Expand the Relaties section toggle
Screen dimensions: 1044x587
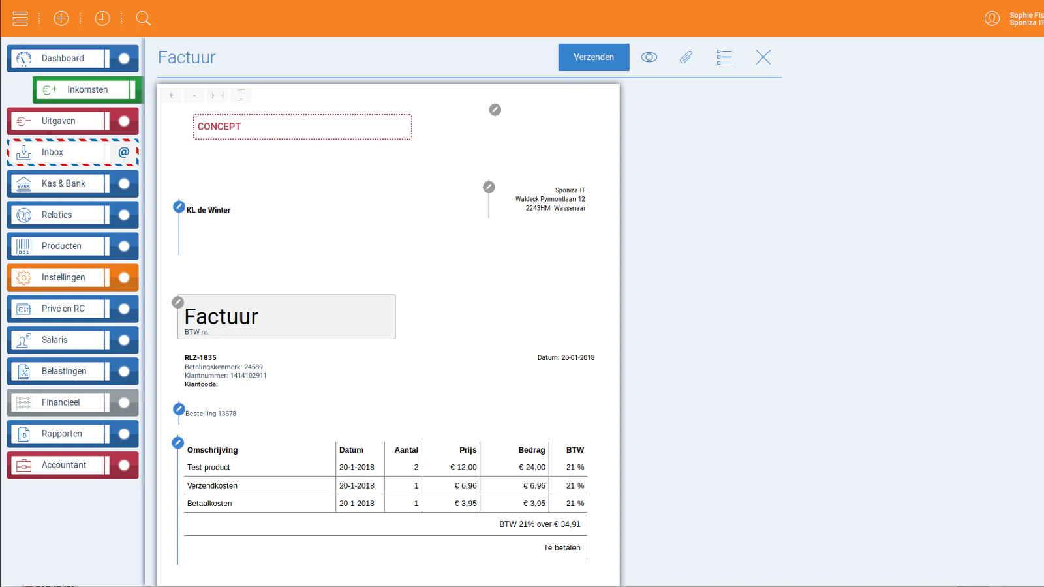[124, 215]
